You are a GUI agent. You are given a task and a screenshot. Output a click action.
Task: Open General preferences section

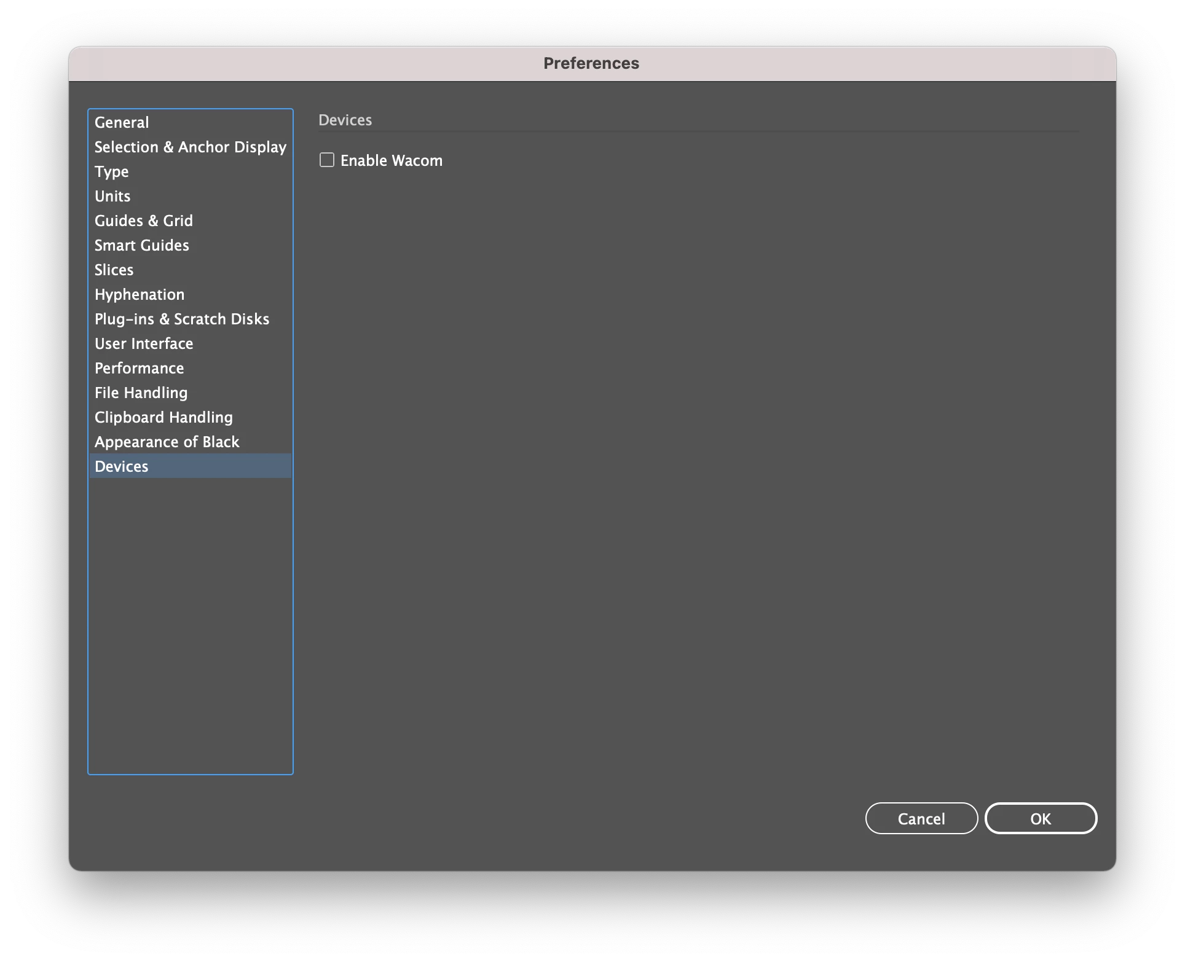tap(122, 122)
